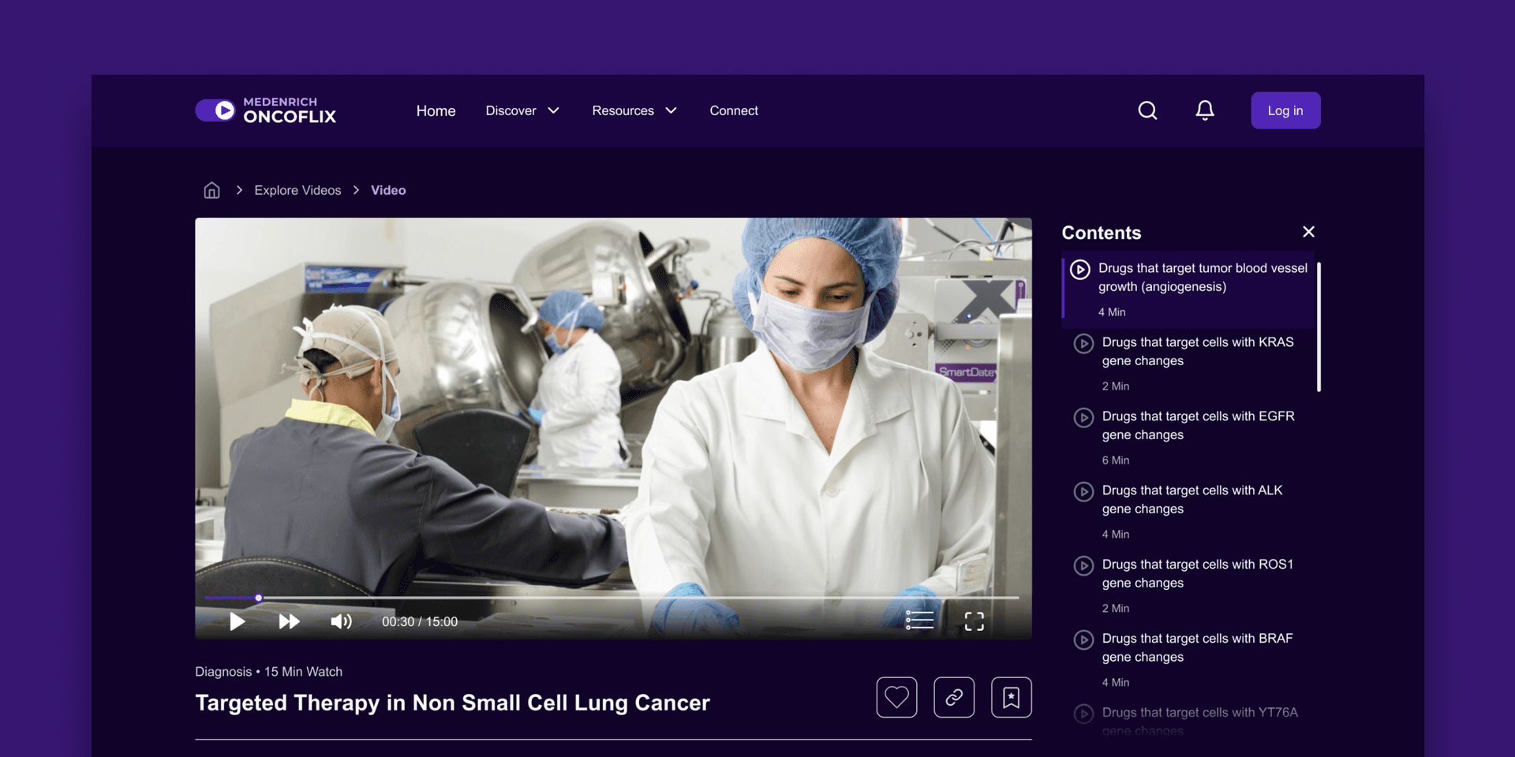
Task: Close the Contents panel
Action: tap(1308, 232)
